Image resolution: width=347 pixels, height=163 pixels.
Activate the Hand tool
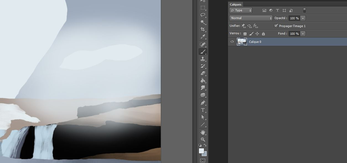tap(203, 132)
